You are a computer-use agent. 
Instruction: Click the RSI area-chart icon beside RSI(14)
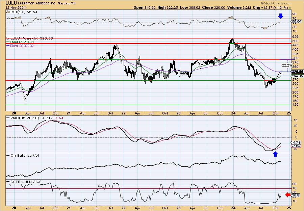pyautogui.click(x=7, y=12)
